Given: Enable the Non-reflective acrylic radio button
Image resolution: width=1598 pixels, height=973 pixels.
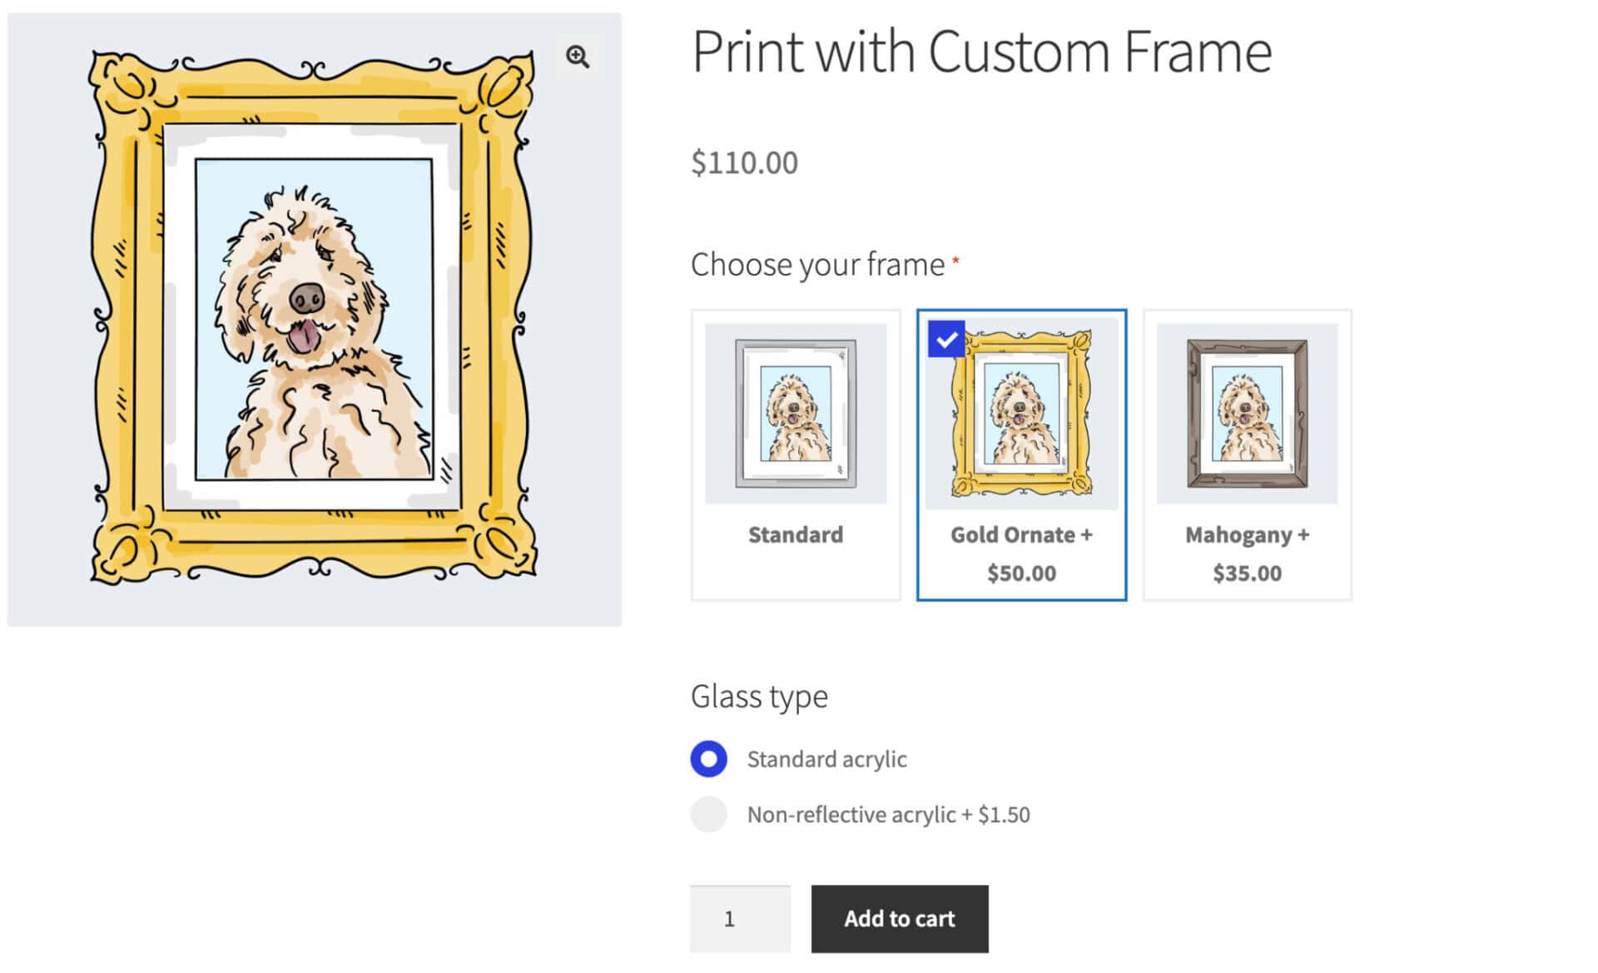Looking at the screenshot, I should (x=709, y=814).
